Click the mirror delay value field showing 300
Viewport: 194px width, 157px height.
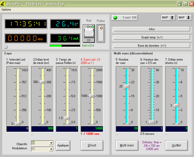click(x=42, y=129)
